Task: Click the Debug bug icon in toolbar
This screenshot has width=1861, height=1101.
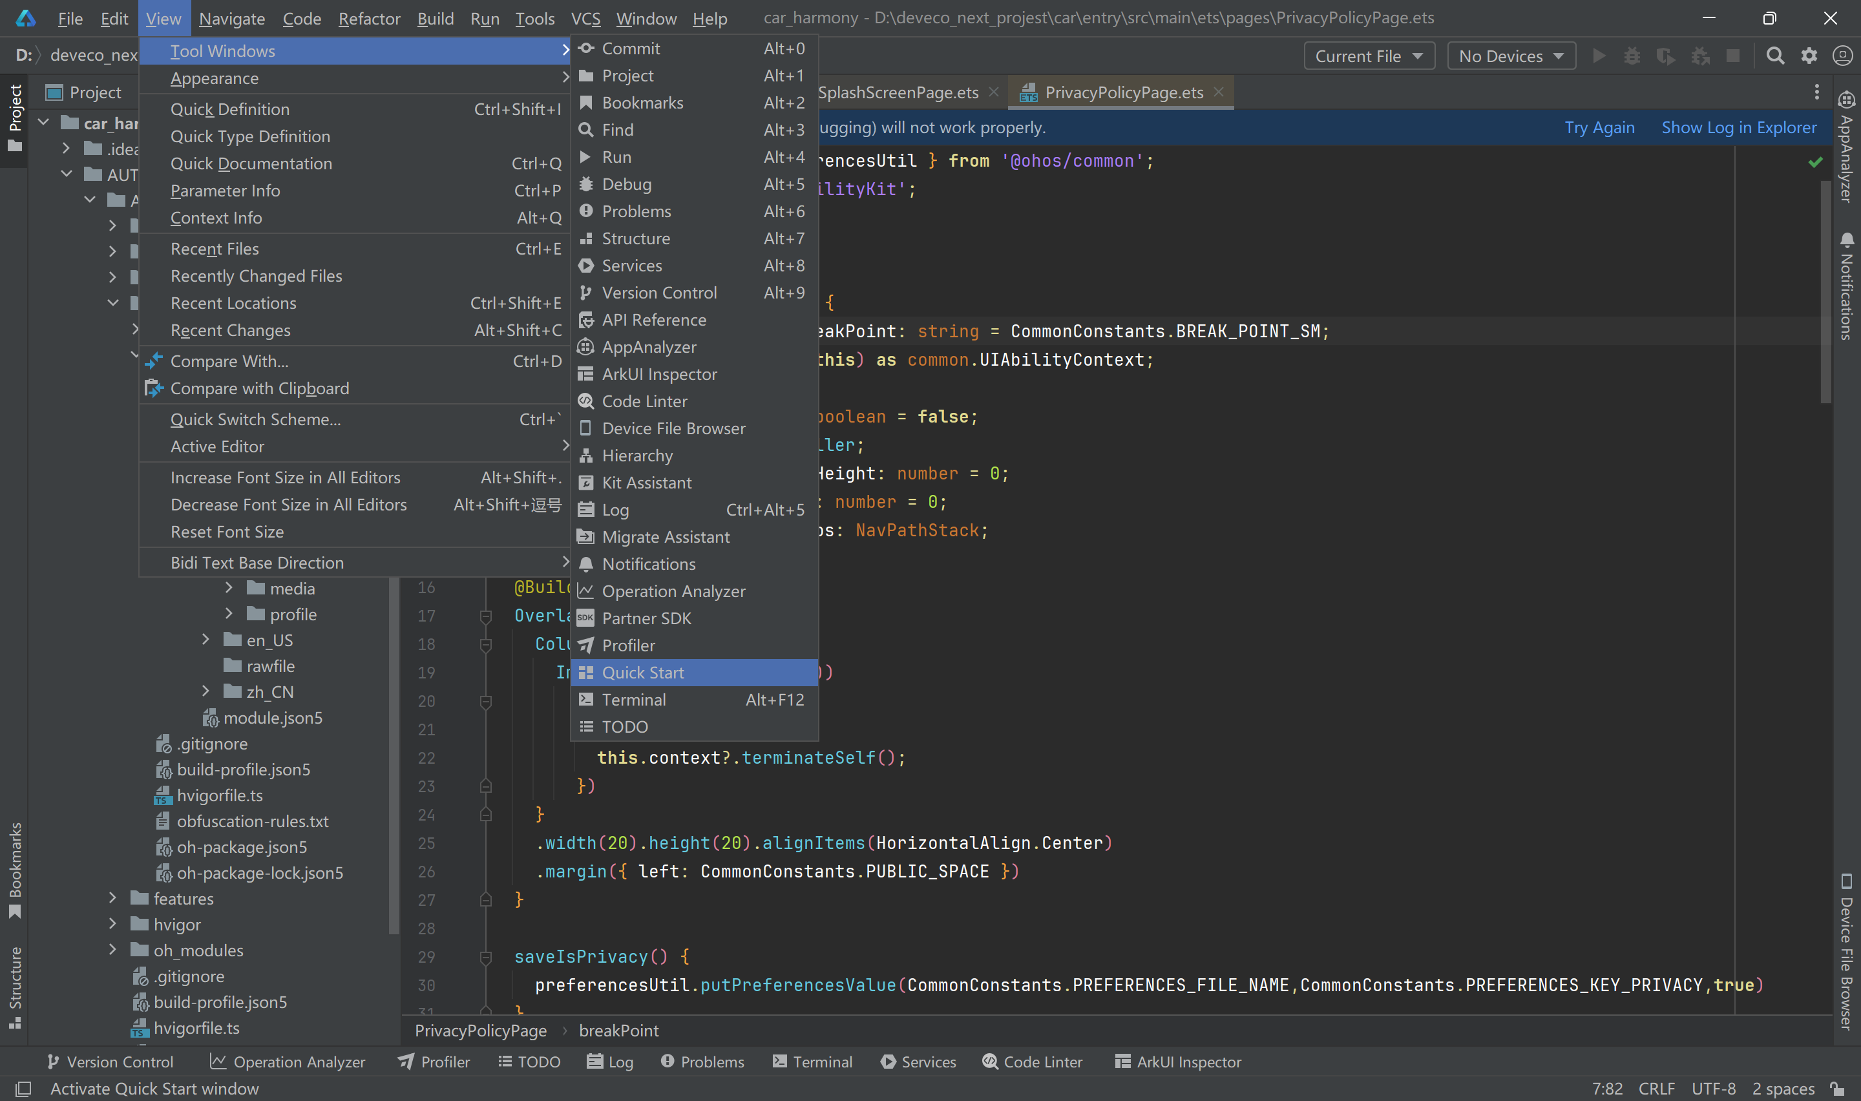Action: pos(1632,56)
